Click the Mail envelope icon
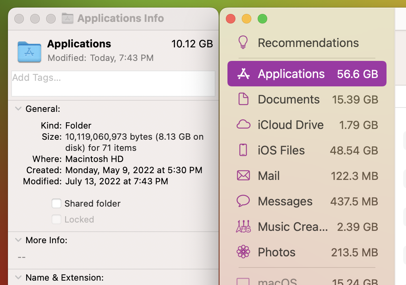 pos(243,176)
